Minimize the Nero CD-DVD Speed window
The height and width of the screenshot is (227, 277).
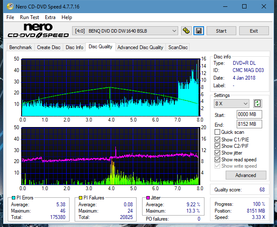tap(225, 6)
